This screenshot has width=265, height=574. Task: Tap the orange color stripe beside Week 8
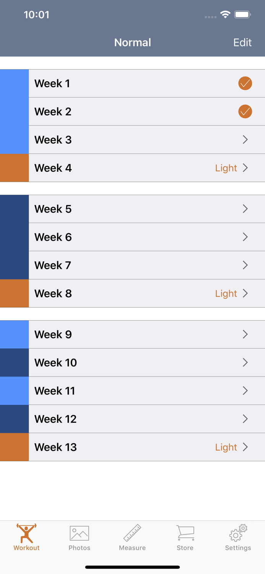[14, 294]
